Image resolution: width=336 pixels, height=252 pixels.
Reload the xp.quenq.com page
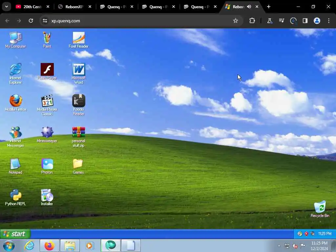pos(31,21)
